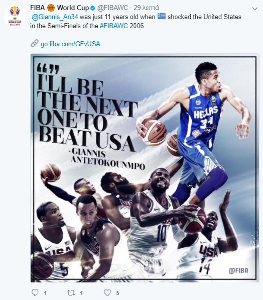Open the 29 λεπτά tweet timestamp
263x300 pixels.
coord(146,8)
